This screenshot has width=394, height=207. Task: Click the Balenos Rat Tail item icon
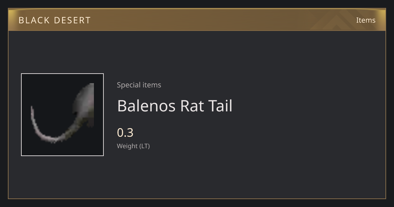pyautogui.click(x=62, y=115)
